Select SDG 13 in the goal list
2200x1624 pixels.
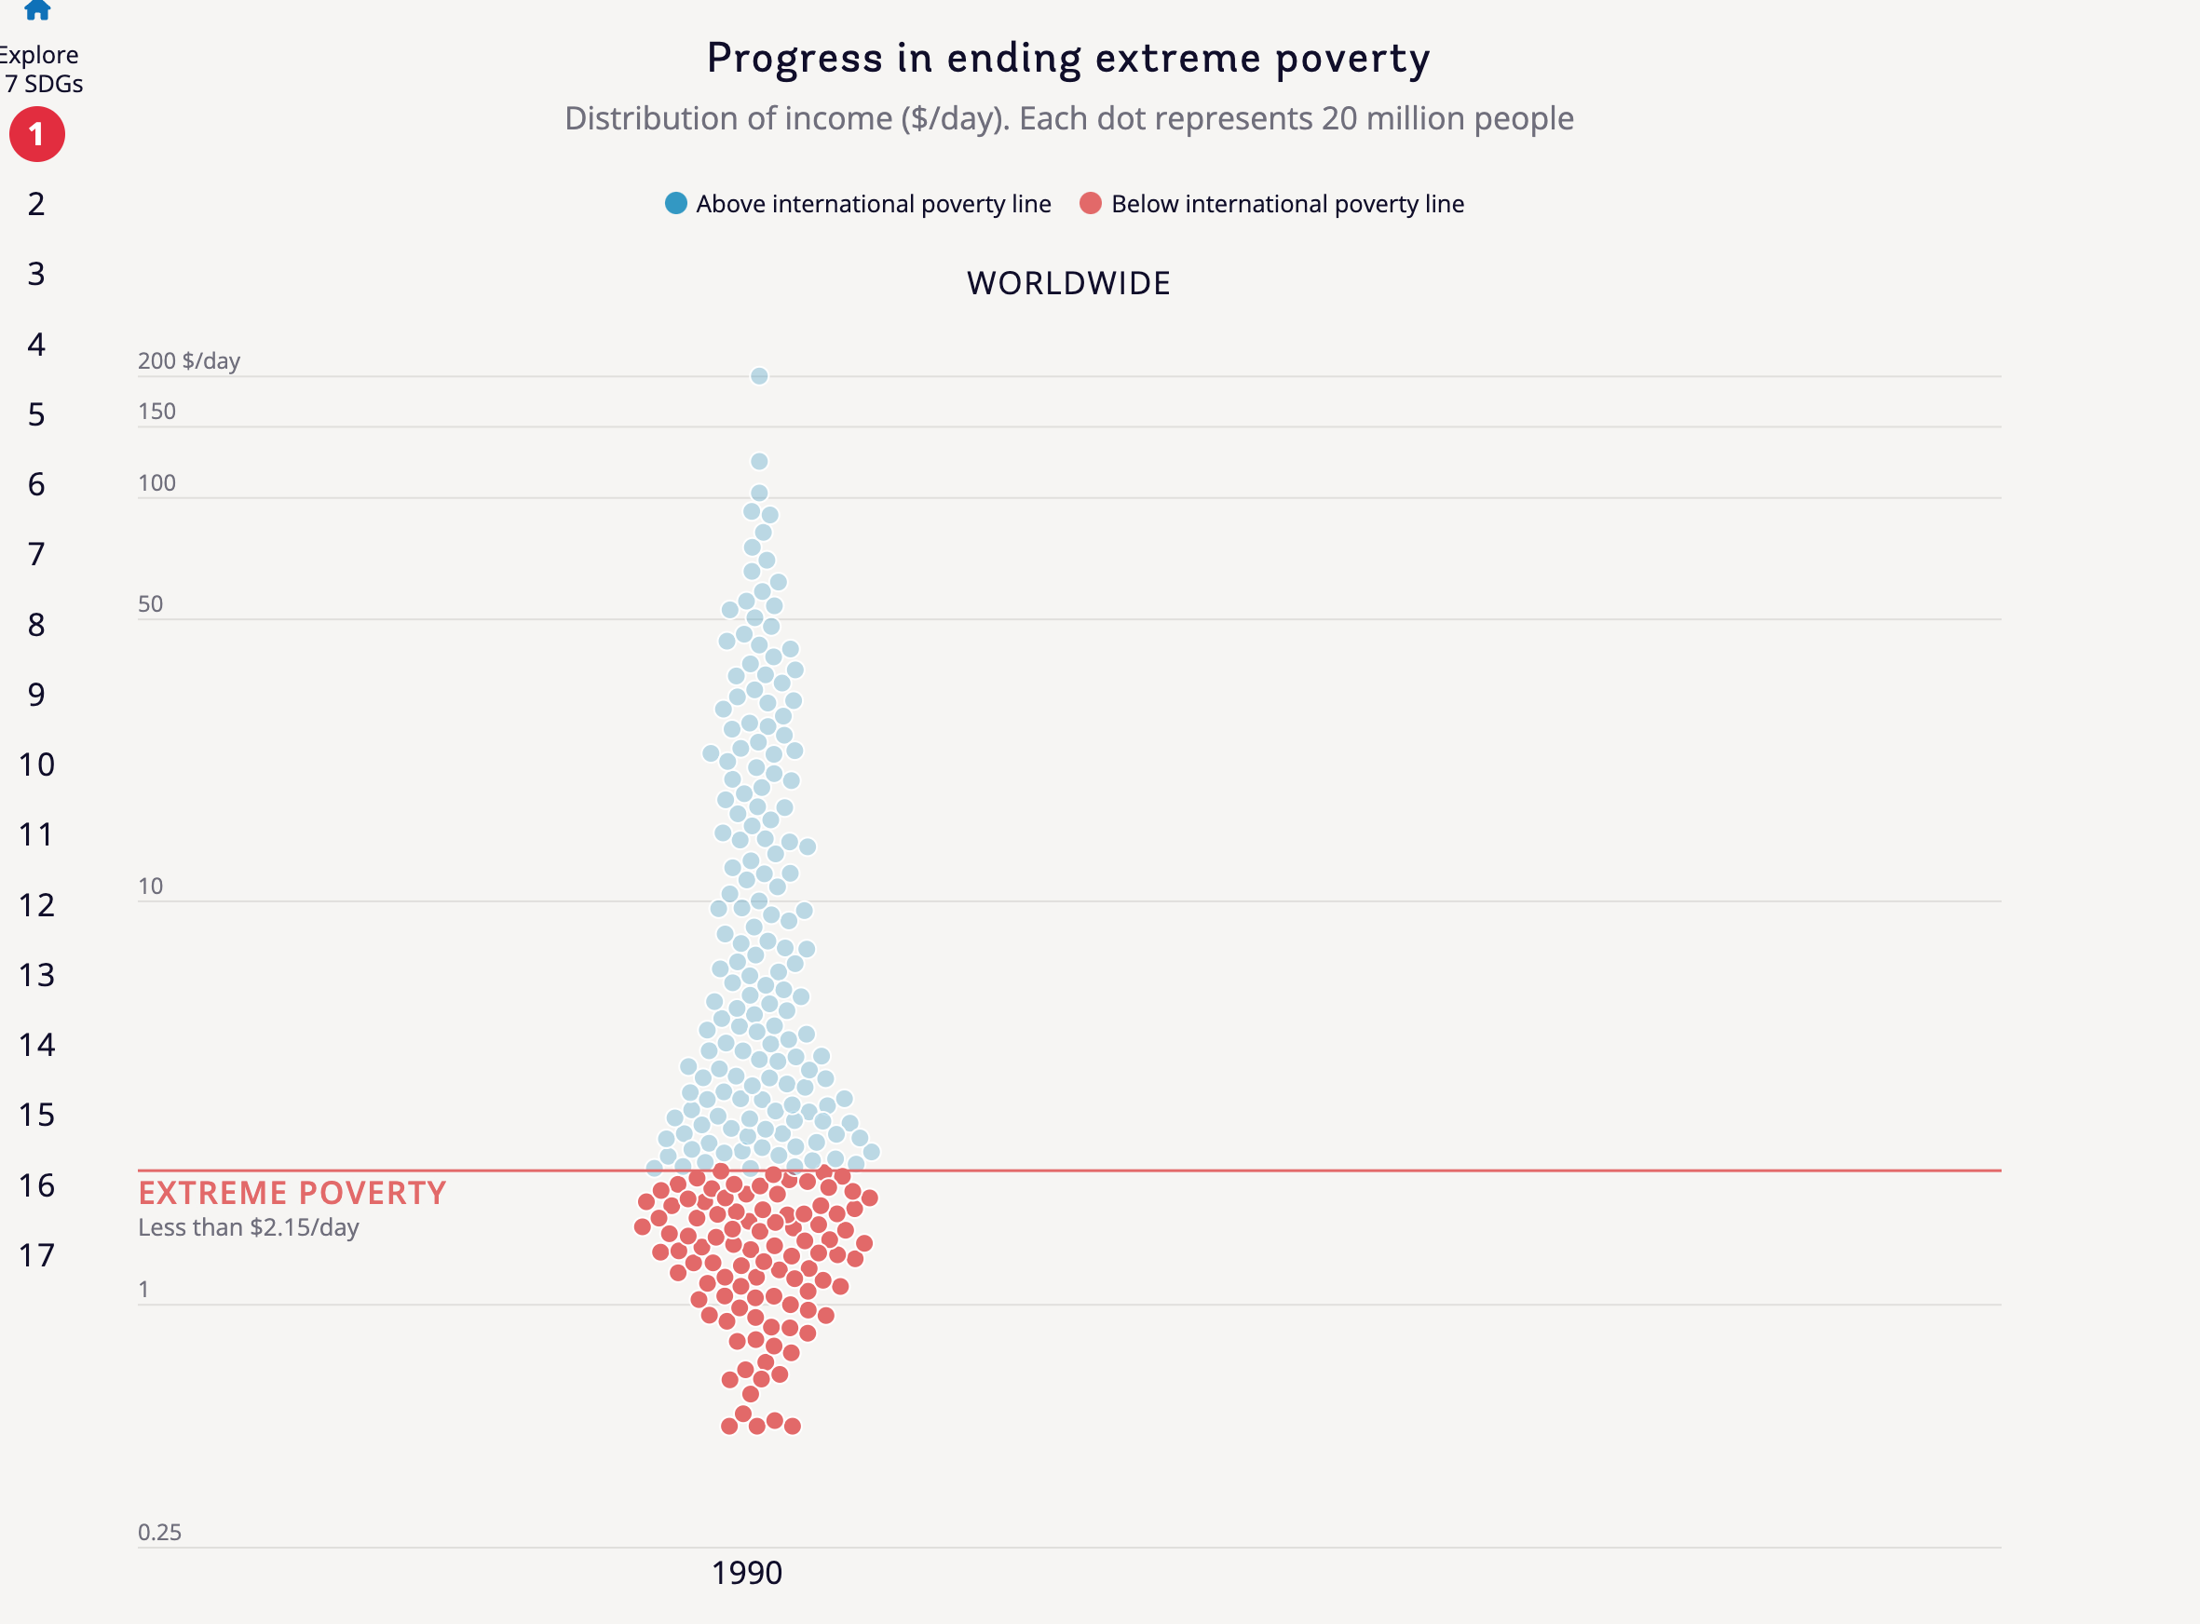click(36, 975)
